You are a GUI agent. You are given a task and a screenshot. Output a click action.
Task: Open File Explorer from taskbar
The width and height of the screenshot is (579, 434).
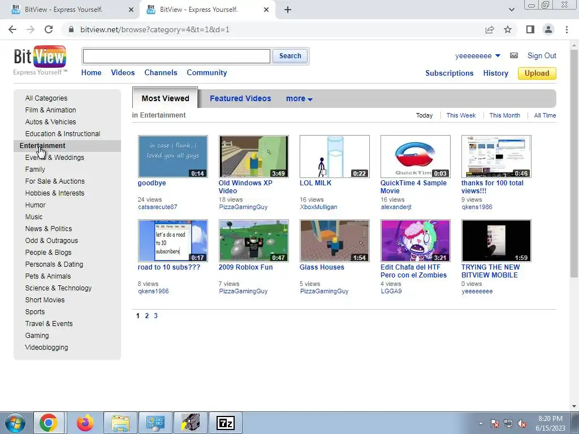tap(120, 423)
